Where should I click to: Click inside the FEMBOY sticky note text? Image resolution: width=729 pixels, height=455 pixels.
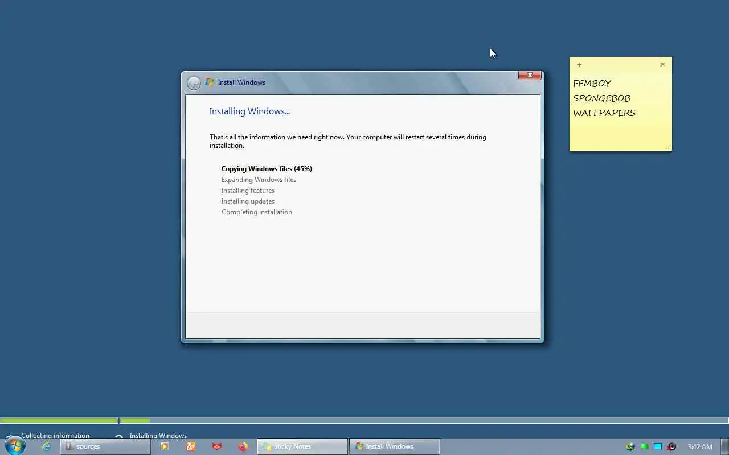pyautogui.click(x=604, y=98)
